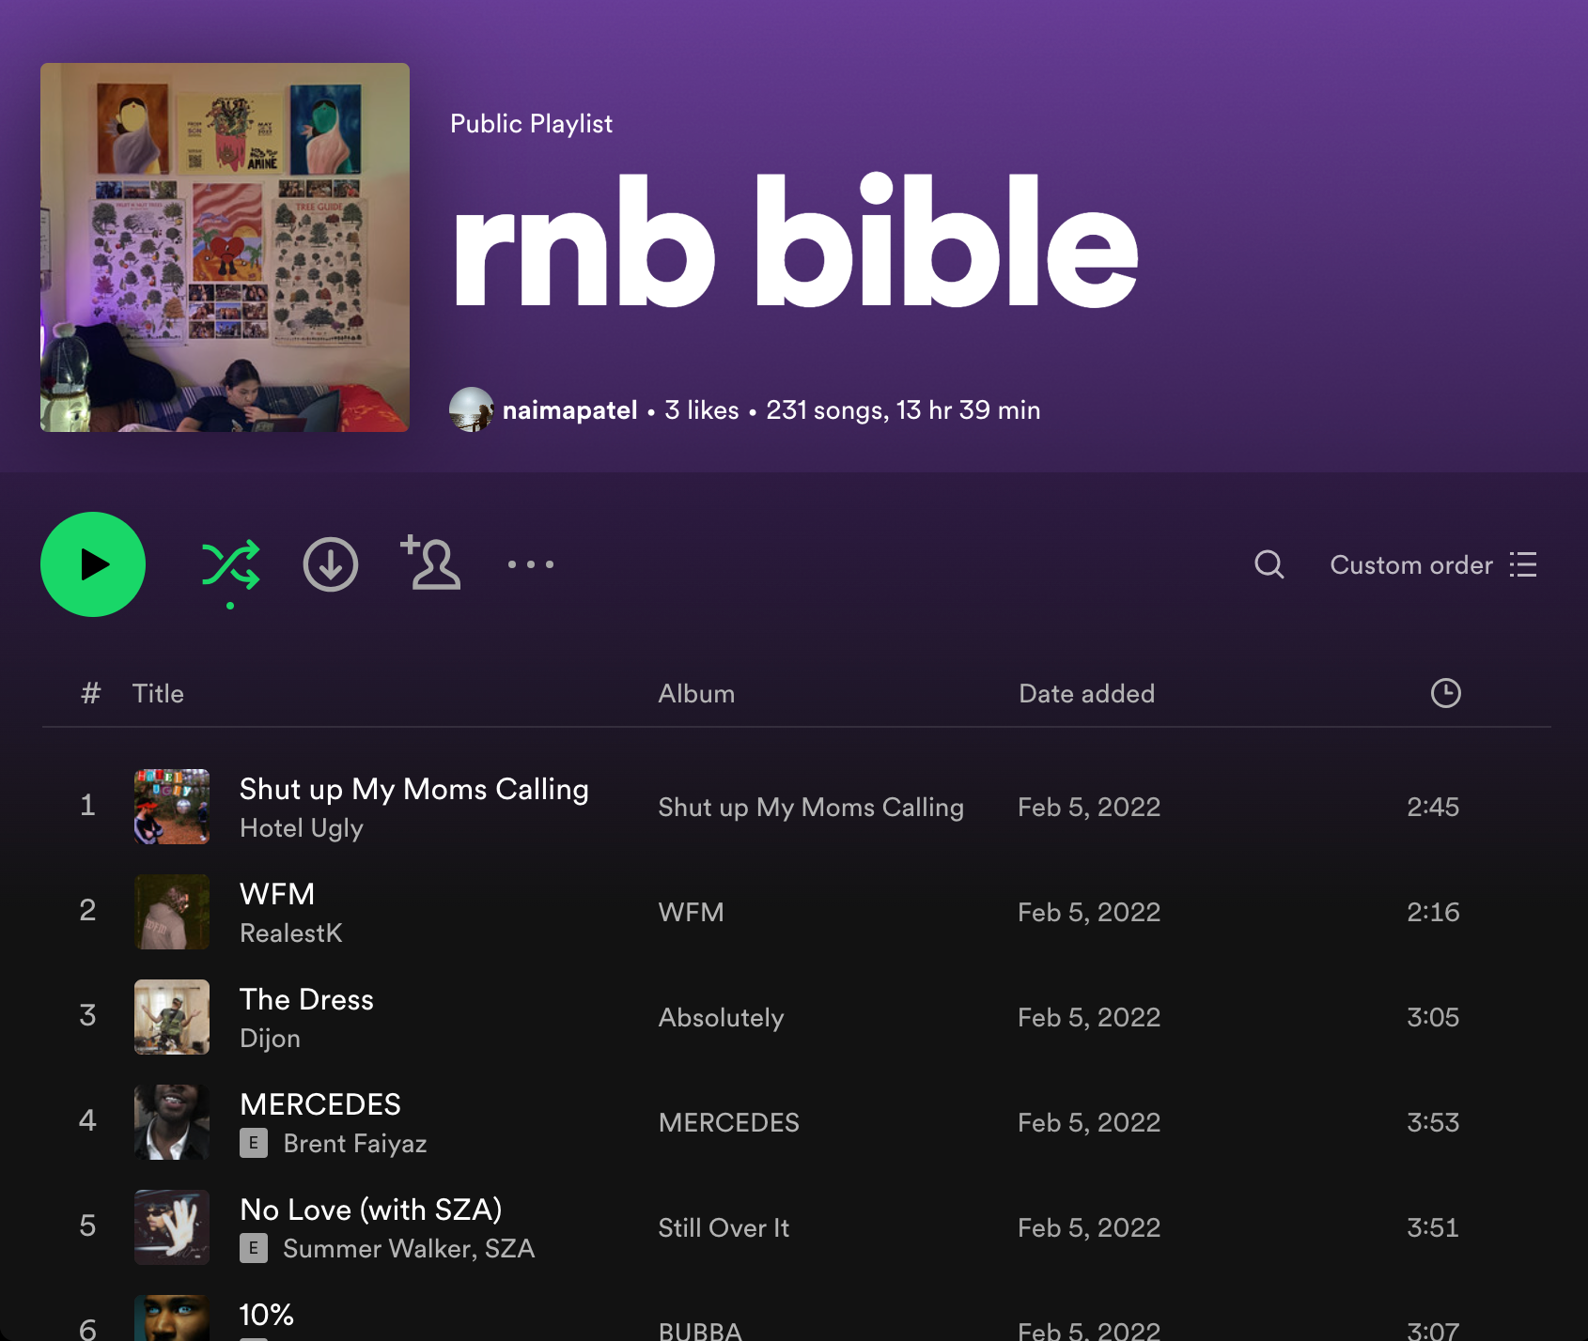The height and width of the screenshot is (1341, 1588).
Task: Sort tracks by Date added column
Action: [1086, 694]
